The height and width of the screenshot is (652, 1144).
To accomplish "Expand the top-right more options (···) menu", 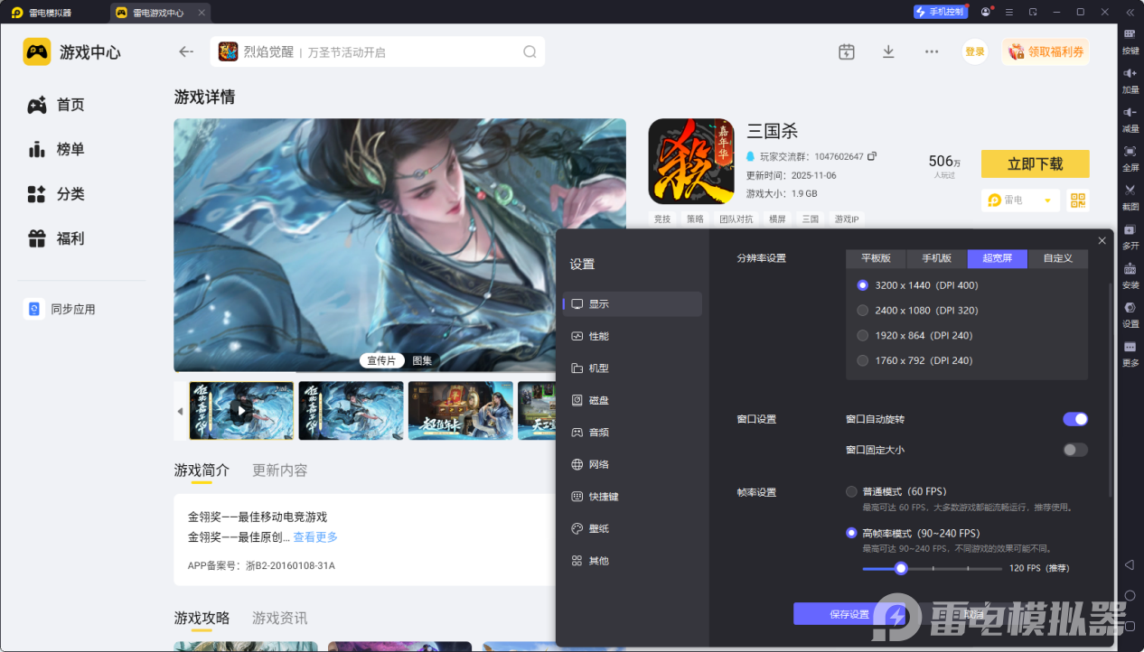I will click(x=931, y=51).
